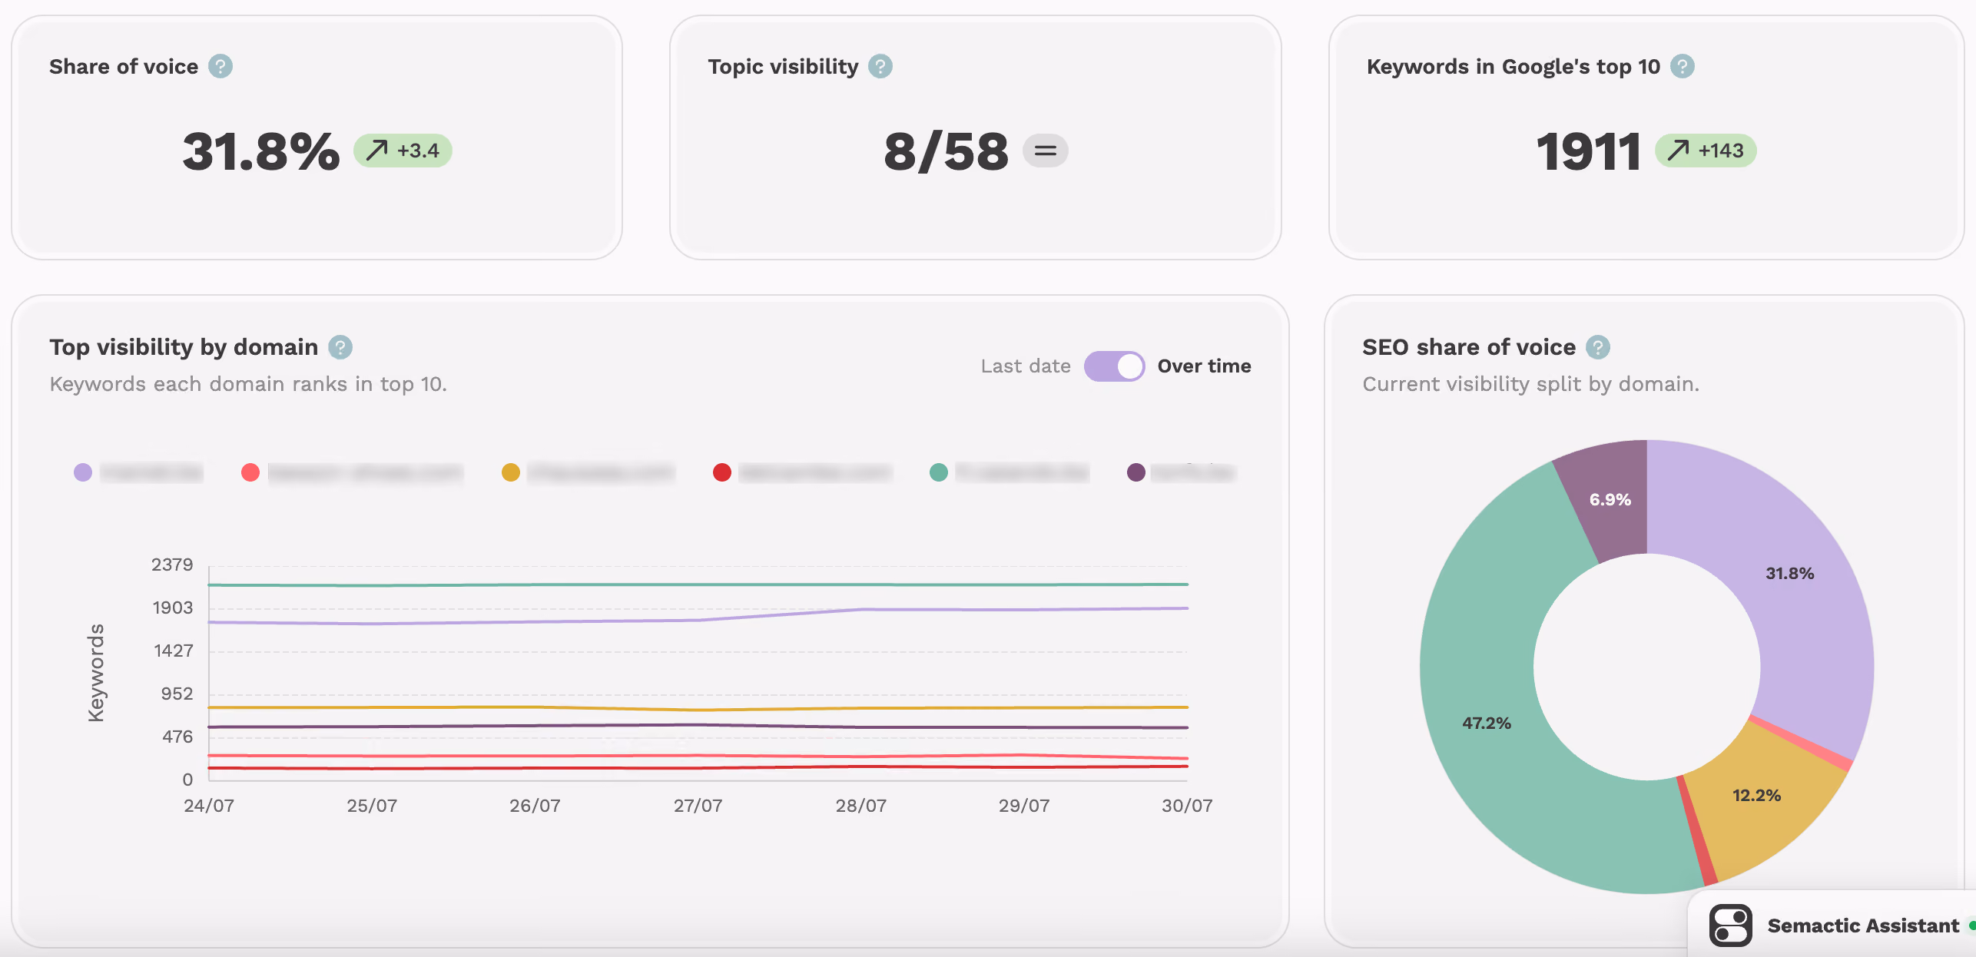Click the 476 y-axis label

(177, 737)
